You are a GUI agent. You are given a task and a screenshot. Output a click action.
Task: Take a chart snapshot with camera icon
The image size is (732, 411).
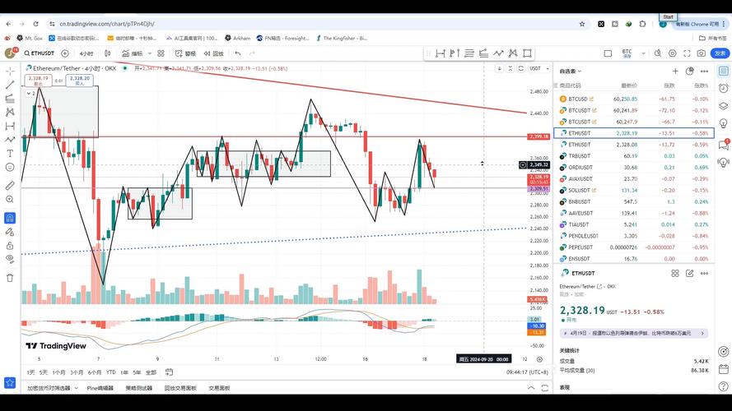(x=701, y=53)
